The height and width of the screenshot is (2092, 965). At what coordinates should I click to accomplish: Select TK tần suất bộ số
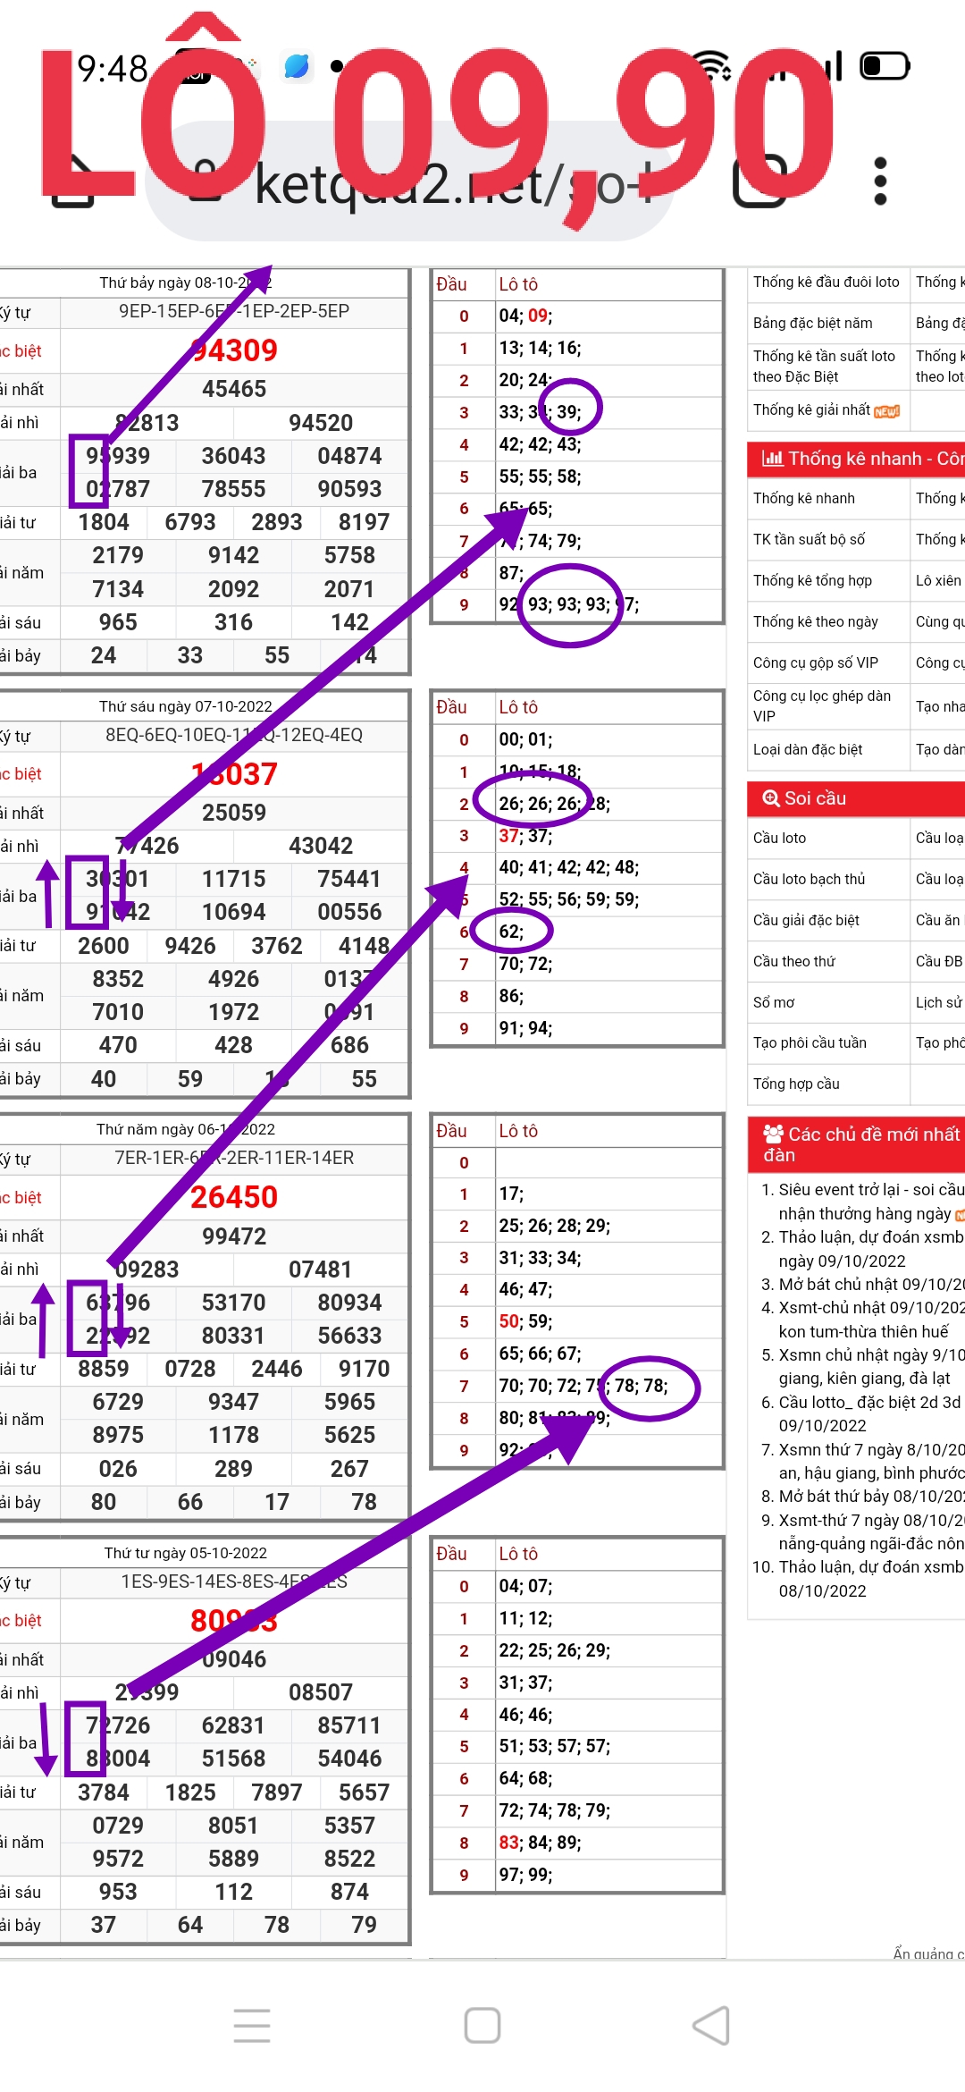(x=809, y=540)
